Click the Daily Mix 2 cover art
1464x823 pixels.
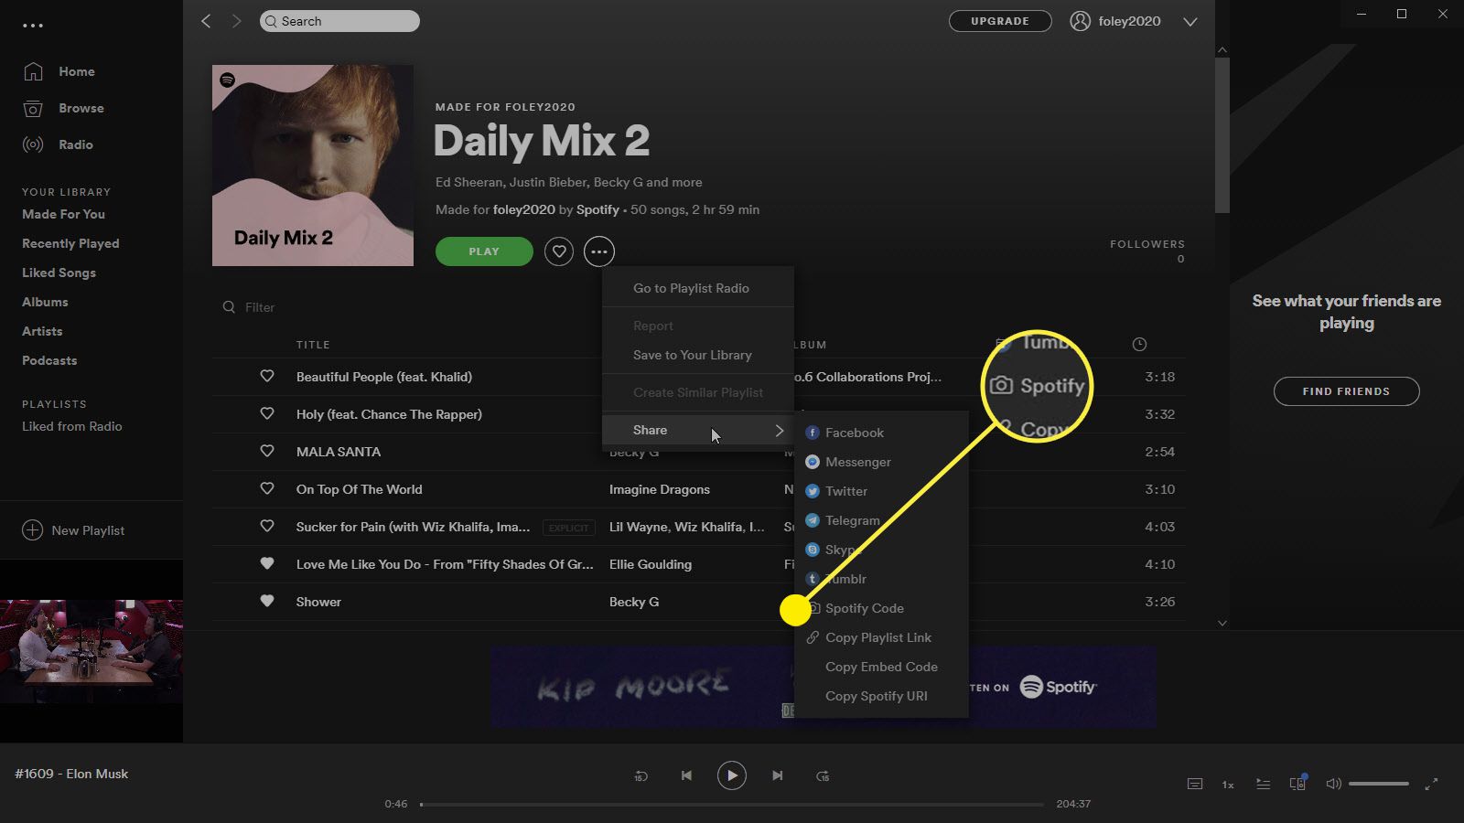click(x=313, y=166)
